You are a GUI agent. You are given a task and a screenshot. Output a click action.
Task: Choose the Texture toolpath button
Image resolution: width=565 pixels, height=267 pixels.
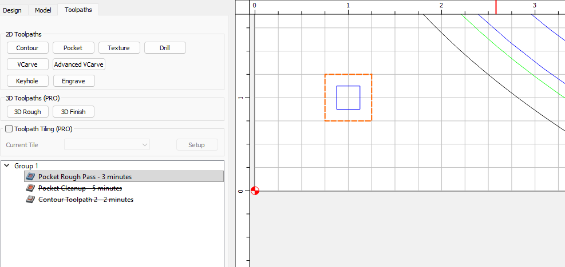[118, 48]
